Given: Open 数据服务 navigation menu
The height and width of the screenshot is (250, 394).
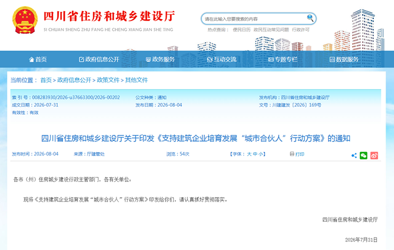Looking at the screenshot, I should tap(344, 60).
